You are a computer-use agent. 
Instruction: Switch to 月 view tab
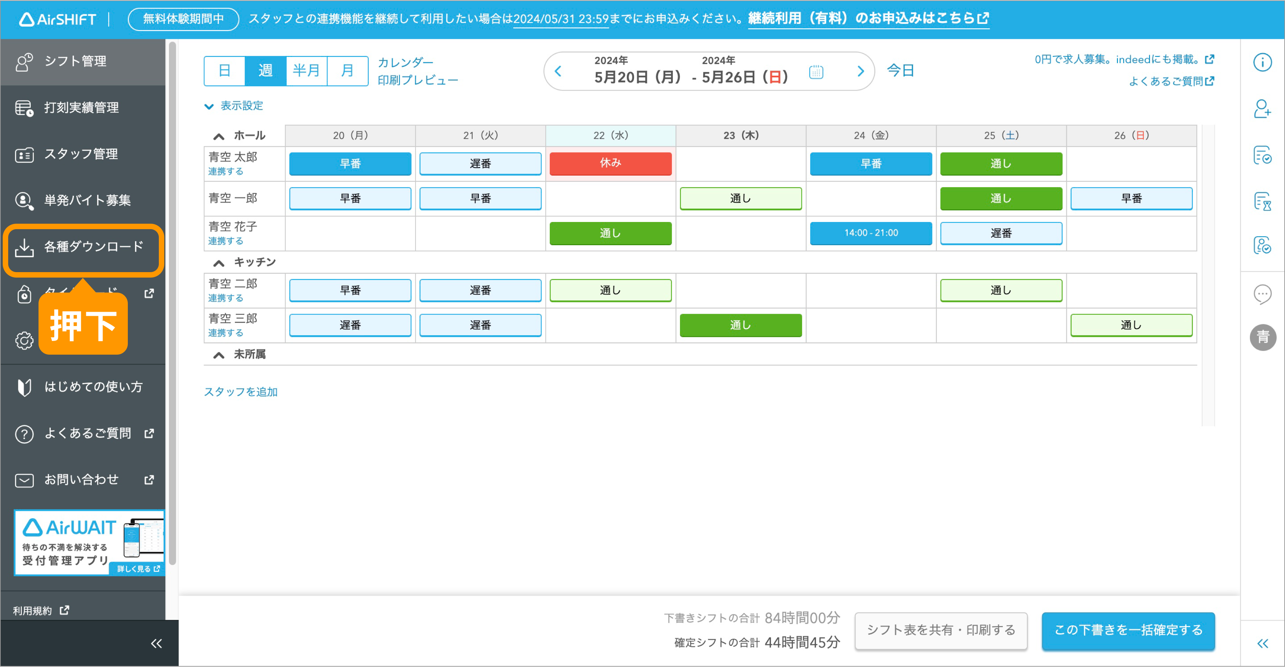coord(347,71)
